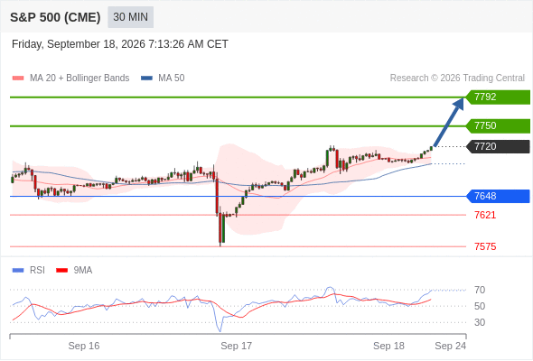Select the green 7792 resistance label

point(498,97)
